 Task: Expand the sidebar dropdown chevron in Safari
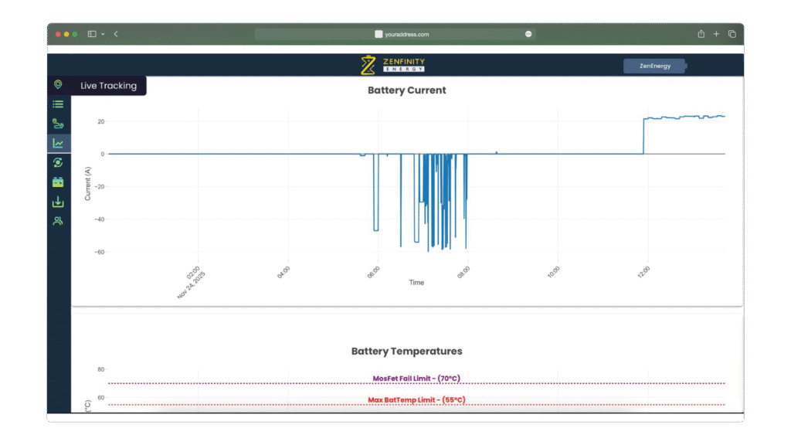click(103, 34)
